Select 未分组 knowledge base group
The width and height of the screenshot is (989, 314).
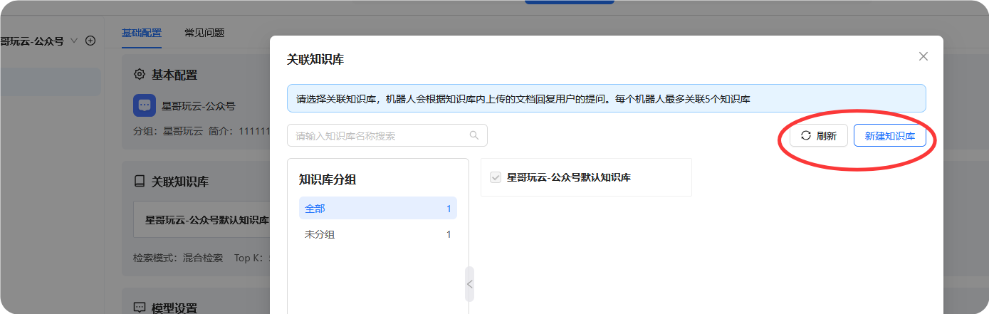378,234
